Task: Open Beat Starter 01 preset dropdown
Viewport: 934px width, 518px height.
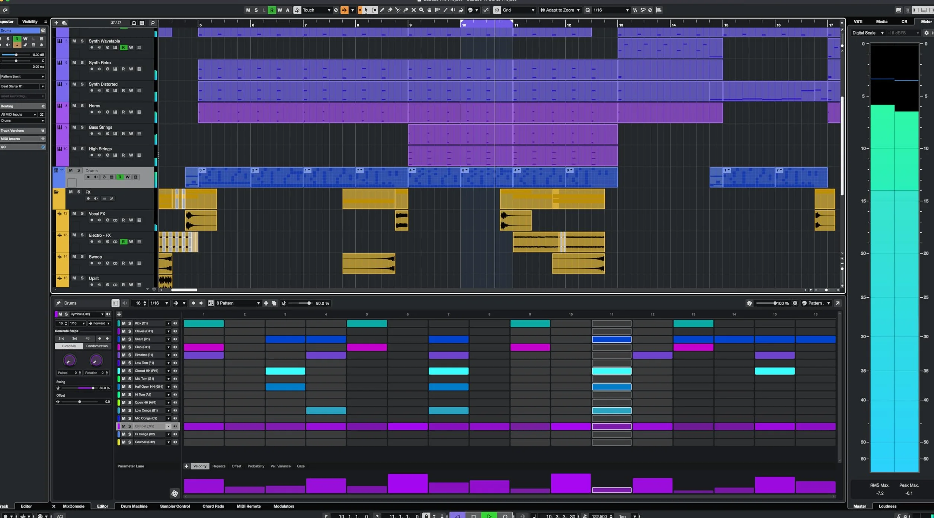Action: coord(22,86)
